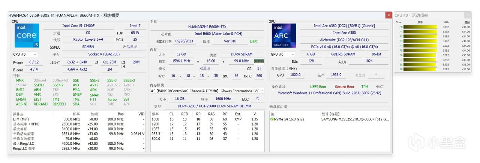The height and width of the screenshot is (163, 480).
Task: Click the Secure Boot status label
Action: [344, 87]
